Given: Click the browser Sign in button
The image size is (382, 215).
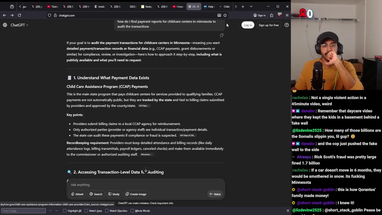Looking at the screenshot, I should click(x=259, y=15).
